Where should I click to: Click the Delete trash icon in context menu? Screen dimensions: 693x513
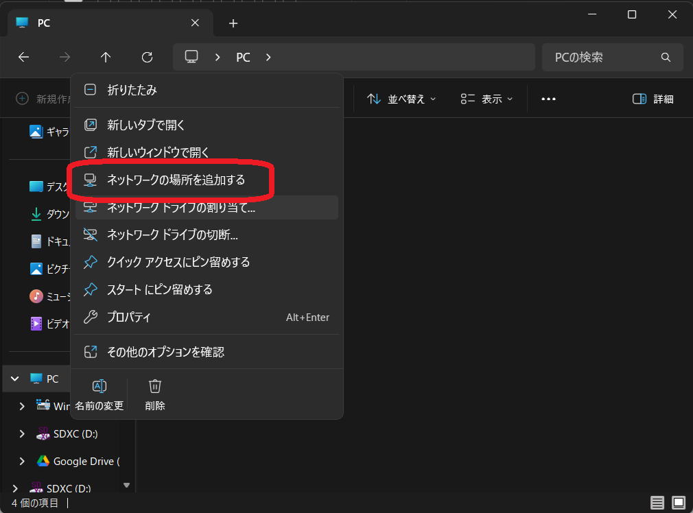pyautogui.click(x=155, y=394)
